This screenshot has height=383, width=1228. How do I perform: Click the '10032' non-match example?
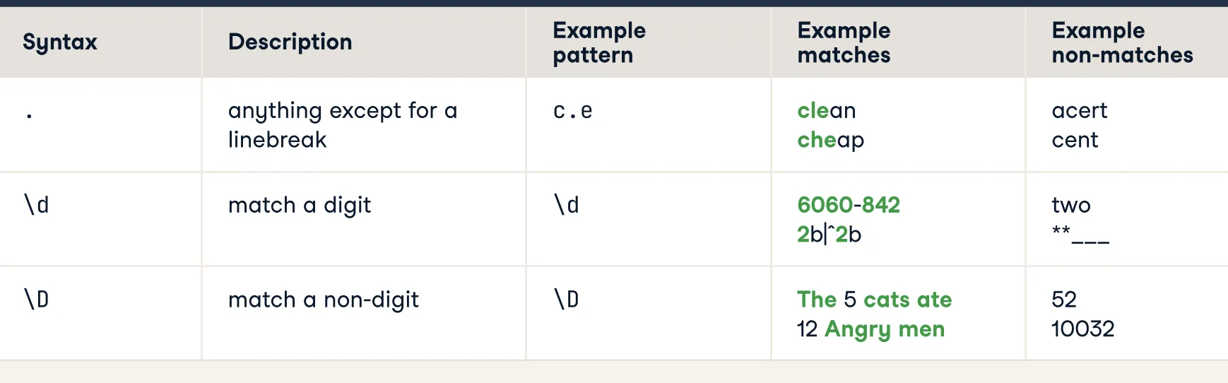[x=1082, y=329]
